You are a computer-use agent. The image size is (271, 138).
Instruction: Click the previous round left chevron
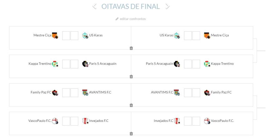[95, 7]
